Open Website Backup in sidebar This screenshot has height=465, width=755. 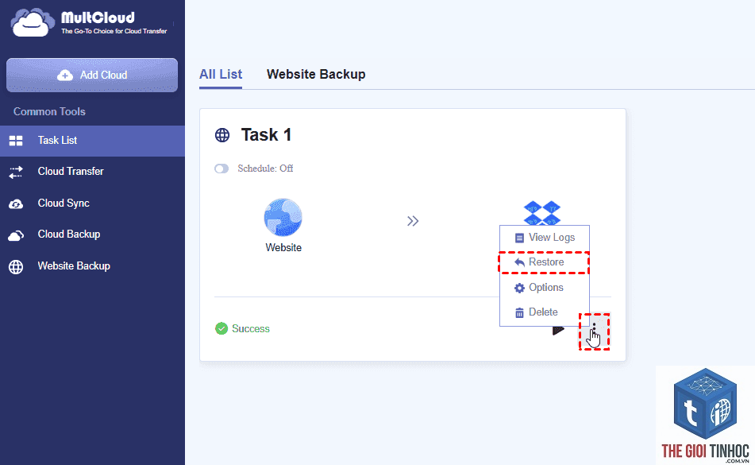pos(92,266)
